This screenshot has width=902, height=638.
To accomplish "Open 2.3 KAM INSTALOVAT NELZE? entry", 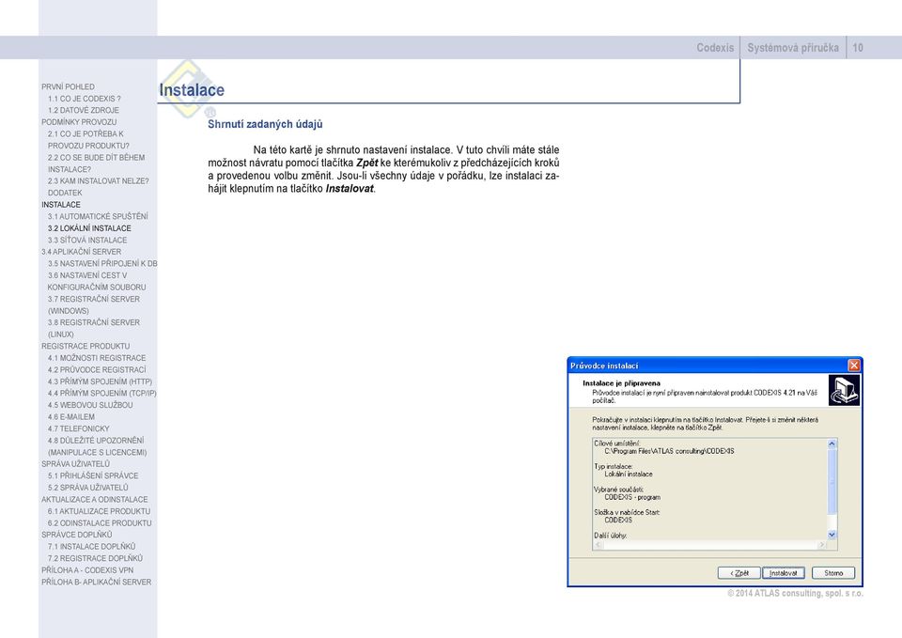I will (99, 180).
